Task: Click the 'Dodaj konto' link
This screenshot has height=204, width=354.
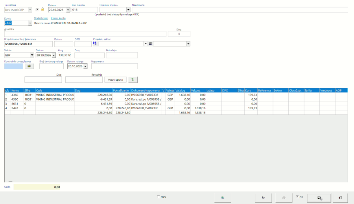Action: pyautogui.click(x=41, y=18)
